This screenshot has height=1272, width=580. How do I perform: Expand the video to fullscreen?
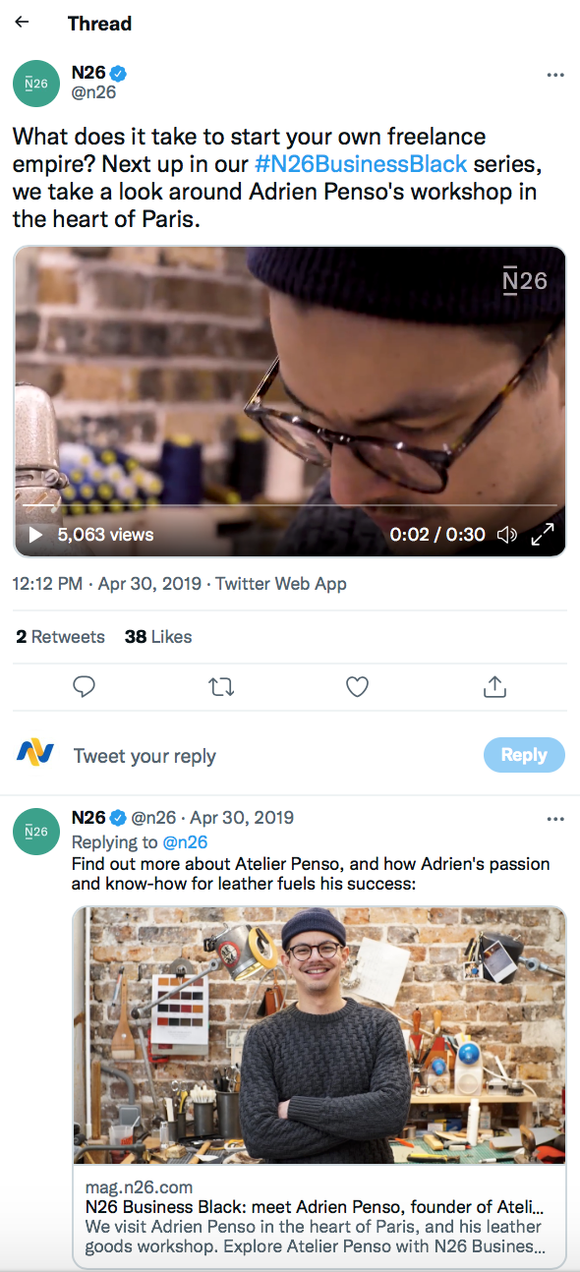543,534
